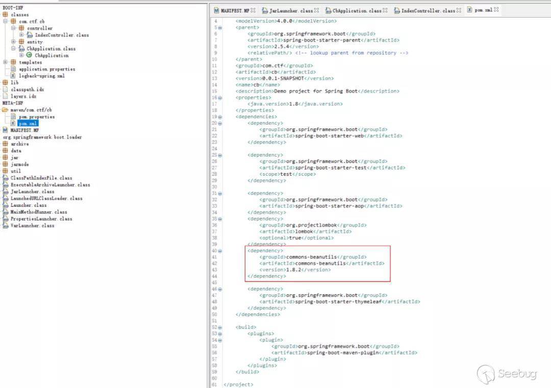Click the 0.0.1-SNAPSHOT version line

pyautogui.click(x=285, y=78)
